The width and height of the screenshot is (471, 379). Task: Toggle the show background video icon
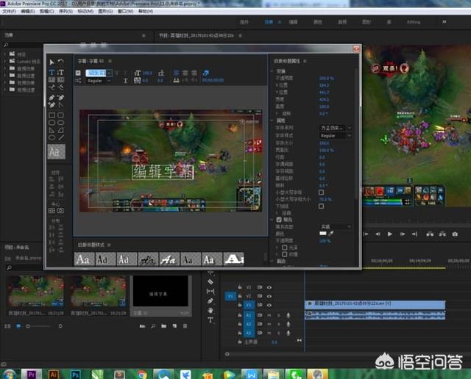point(206,73)
